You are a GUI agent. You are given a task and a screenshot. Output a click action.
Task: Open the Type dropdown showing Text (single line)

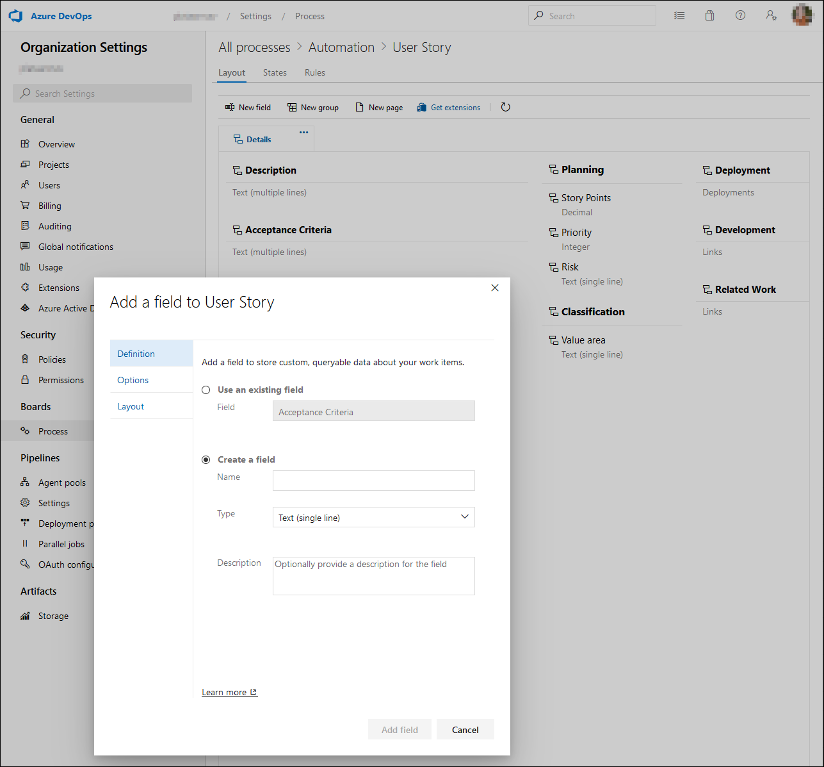[x=374, y=517]
